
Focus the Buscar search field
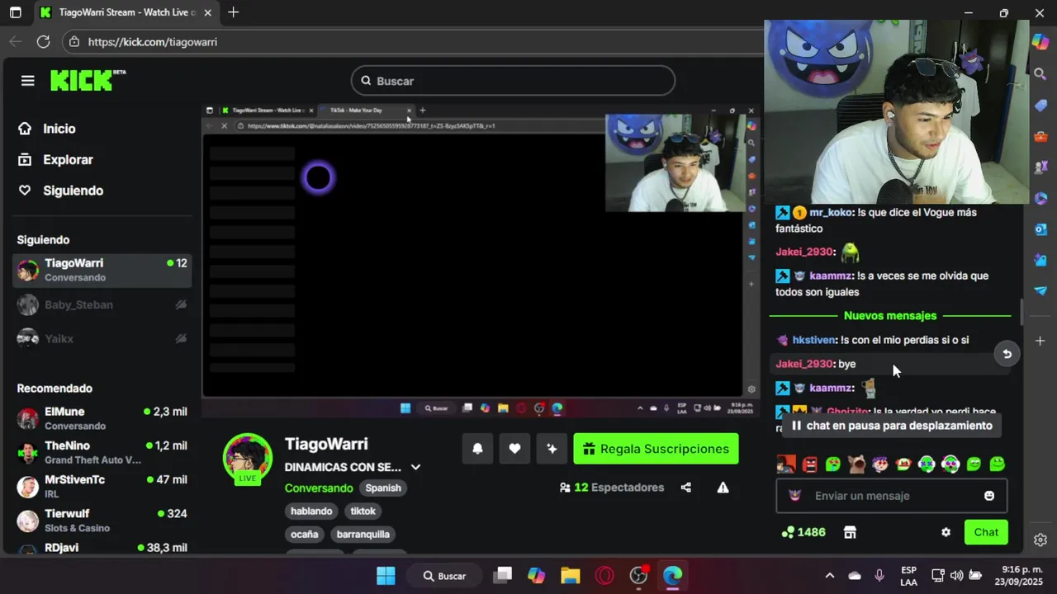(x=513, y=81)
